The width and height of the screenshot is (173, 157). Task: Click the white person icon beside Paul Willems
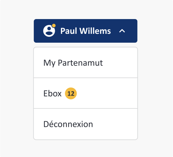click(49, 31)
